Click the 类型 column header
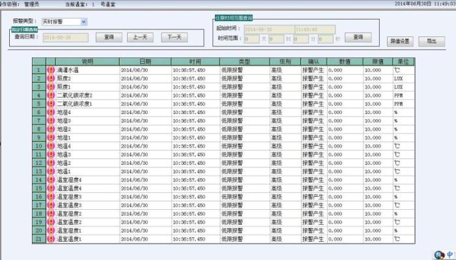Image resolution: width=456 pixels, height=260 pixels. click(244, 61)
